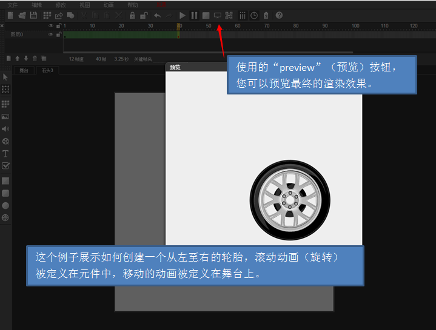Toggle visibility eye for 图层0 layer
The image size is (436, 330).
click(51, 35)
